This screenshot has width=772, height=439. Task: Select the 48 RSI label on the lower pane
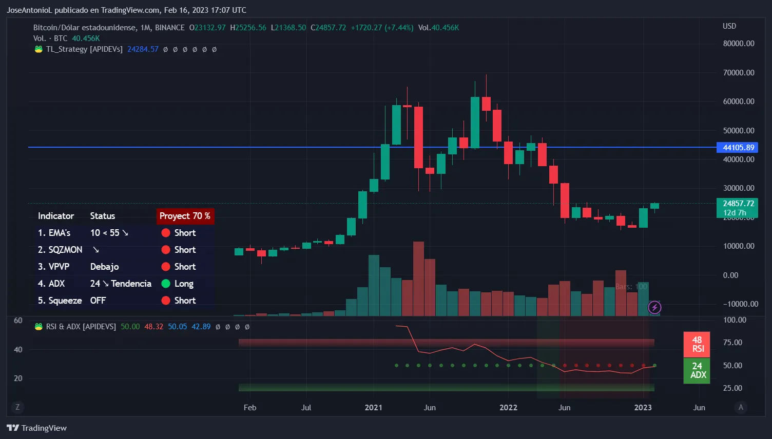(x=697, y=345)
